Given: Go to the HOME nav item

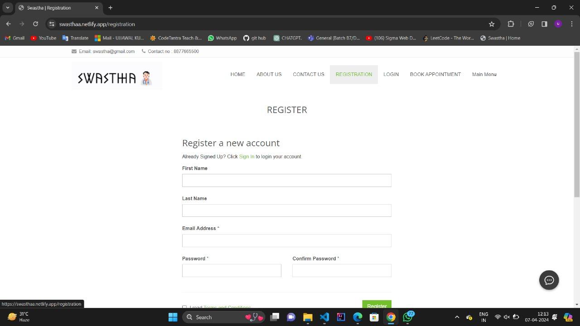Looking at the screenshot, I should 237,74.
